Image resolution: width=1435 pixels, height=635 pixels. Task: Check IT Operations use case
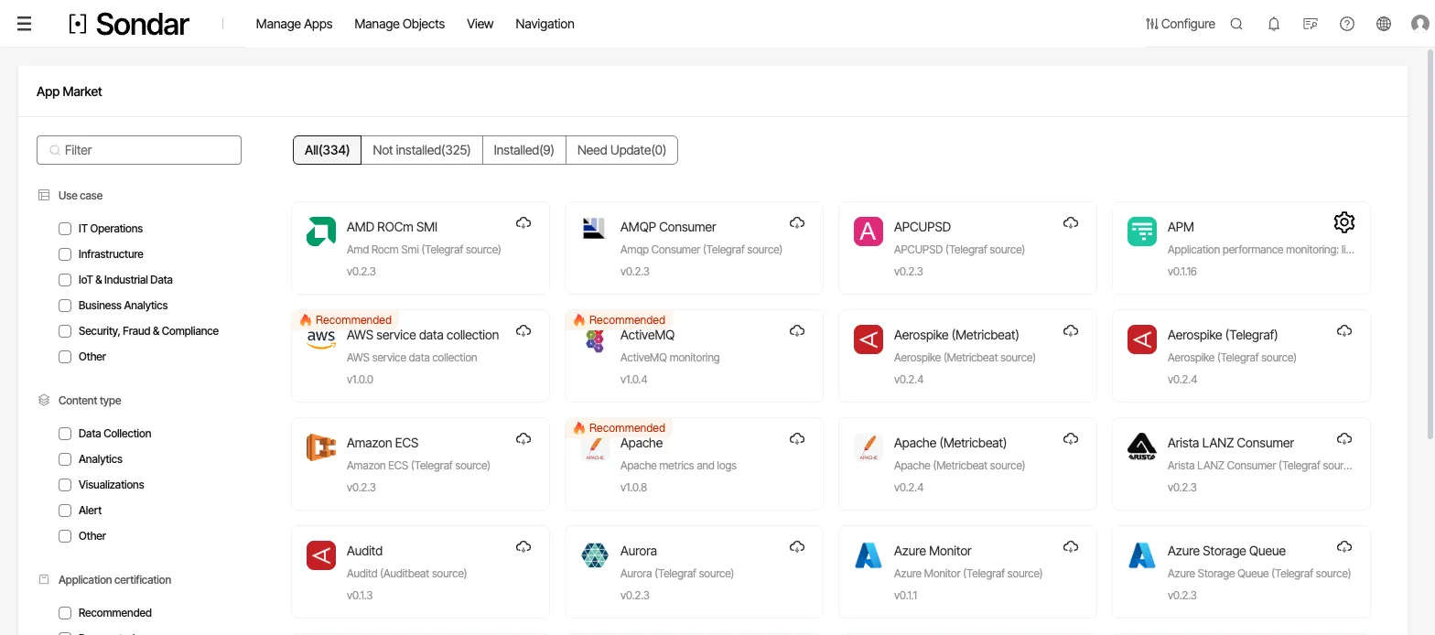[65, 229]
